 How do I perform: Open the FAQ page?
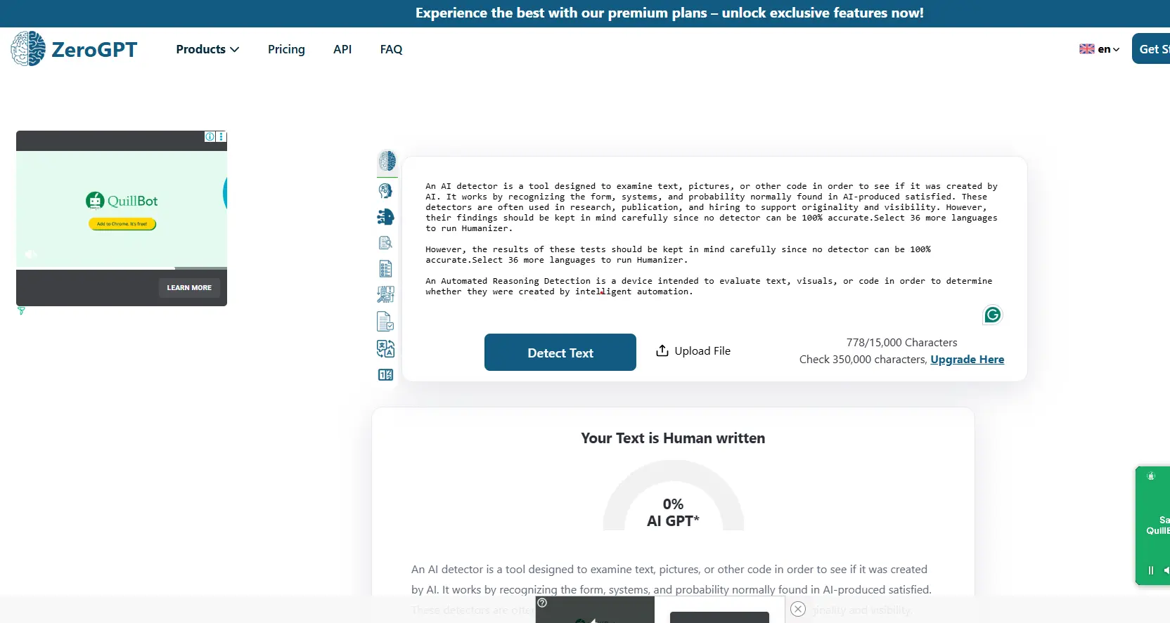(391, 49)
